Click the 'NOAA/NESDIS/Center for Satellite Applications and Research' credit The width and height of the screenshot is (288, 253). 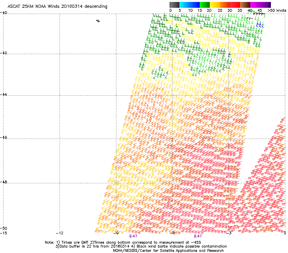tap(168, 251)
